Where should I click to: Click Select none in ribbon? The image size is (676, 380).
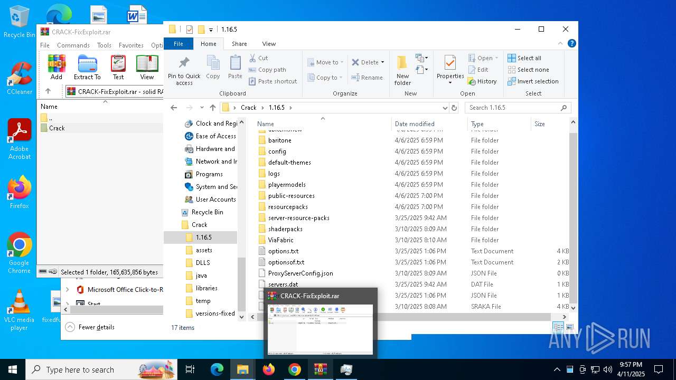pyautogui.click(x=528, y=70)
